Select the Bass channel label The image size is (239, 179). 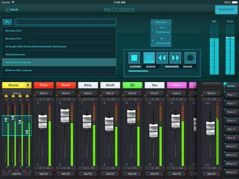(x=44, y=85)
